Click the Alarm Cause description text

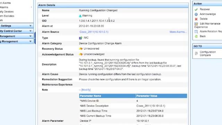[120, 74]
